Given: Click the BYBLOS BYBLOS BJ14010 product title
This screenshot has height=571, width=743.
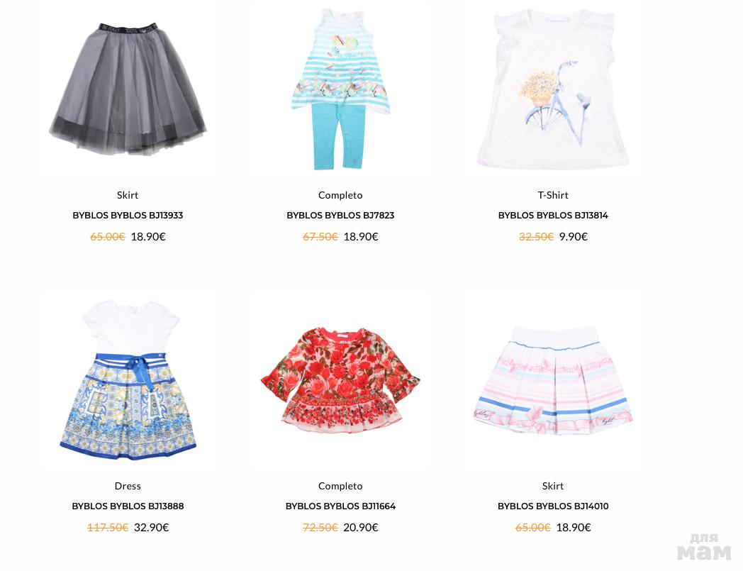Looking at the screenshot, I should pos(553,506).
